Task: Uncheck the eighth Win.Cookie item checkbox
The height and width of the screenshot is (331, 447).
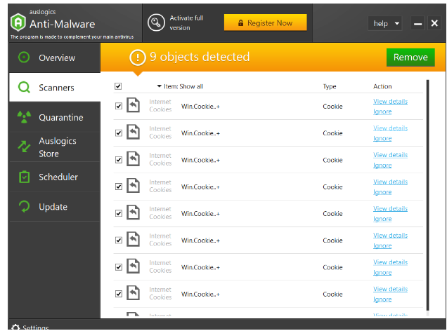Action: click(119, 294)
